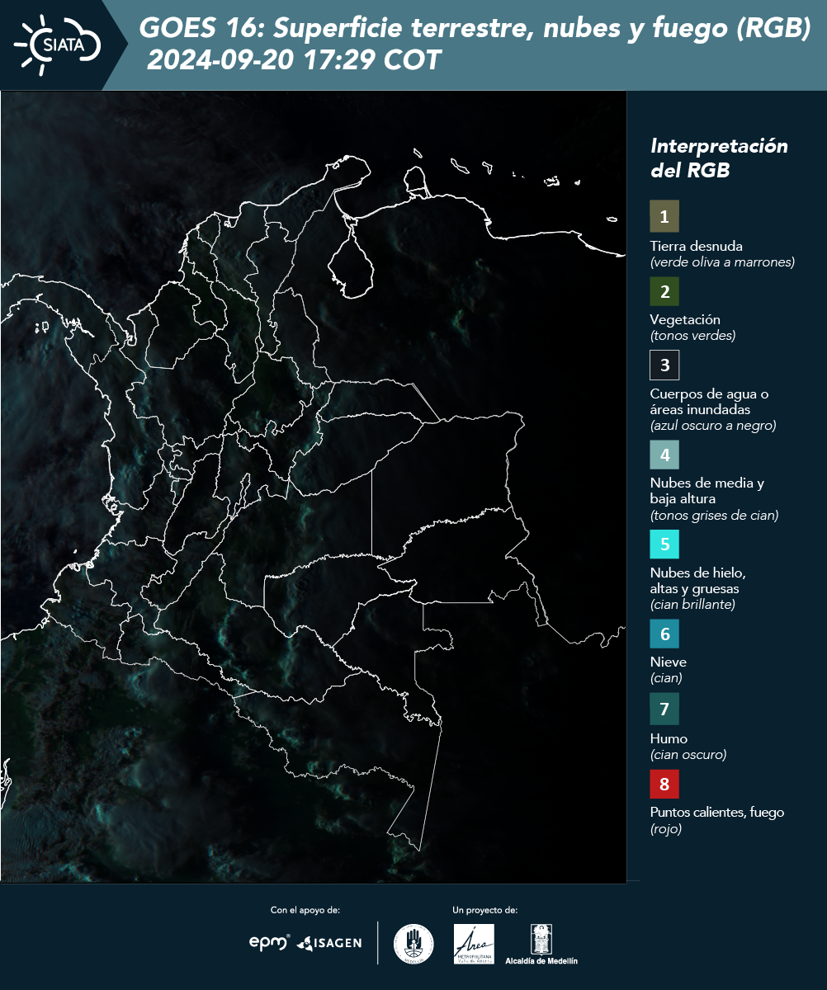Click the note "(verde oliva a marrones)"
The image size is (827, 990).
[x=722, y=262]
